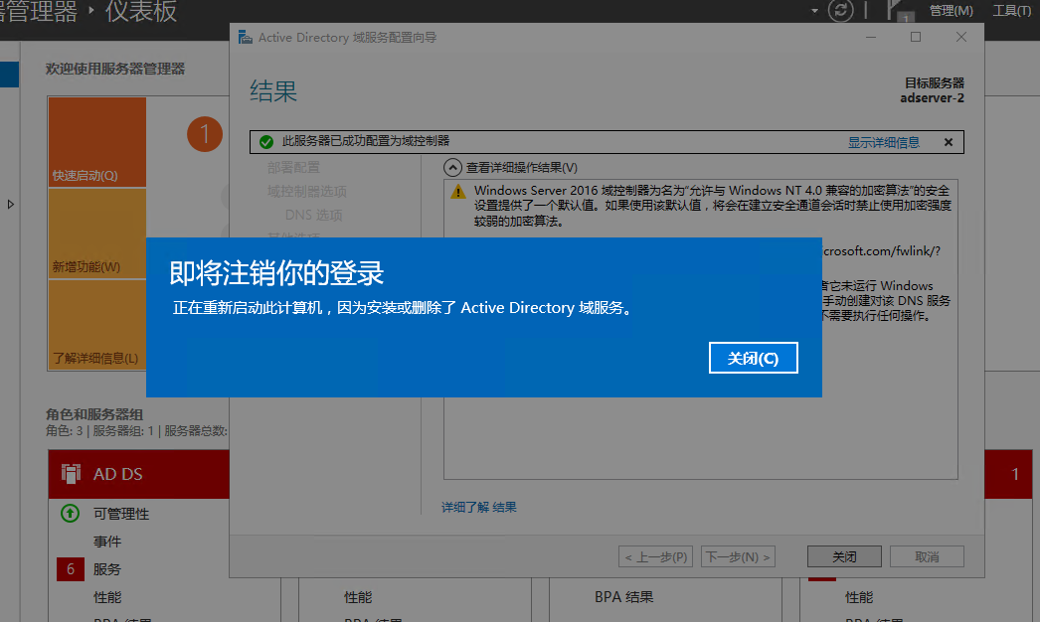Dismiss the success notification with X

coord(949,142)
